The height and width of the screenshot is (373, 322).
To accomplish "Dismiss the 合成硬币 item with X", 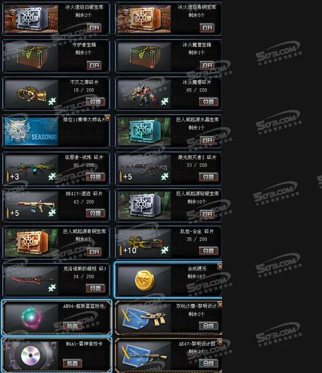I will pos(220,267).
